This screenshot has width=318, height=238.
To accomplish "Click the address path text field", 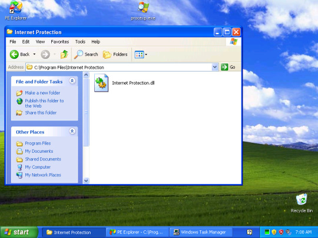I will [x=122, y=67].
